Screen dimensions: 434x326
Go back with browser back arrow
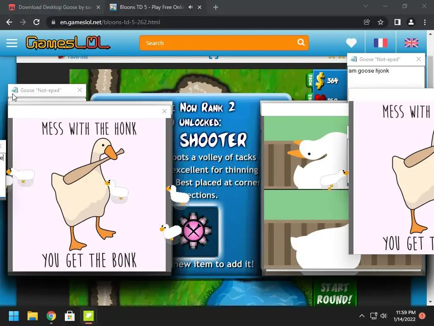tap(9, 22)
